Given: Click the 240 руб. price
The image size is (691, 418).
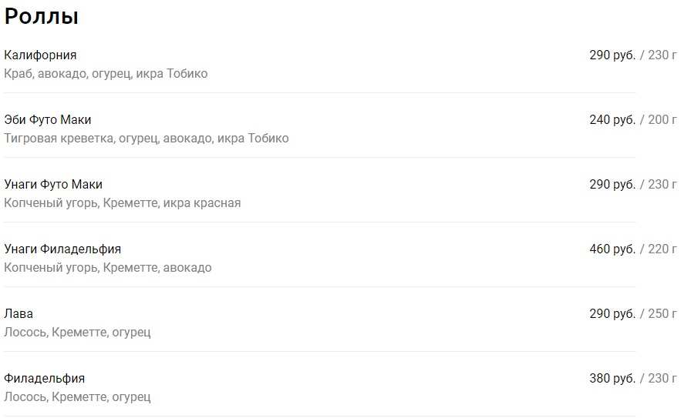Looking at the screenshot, I should 612,120.
